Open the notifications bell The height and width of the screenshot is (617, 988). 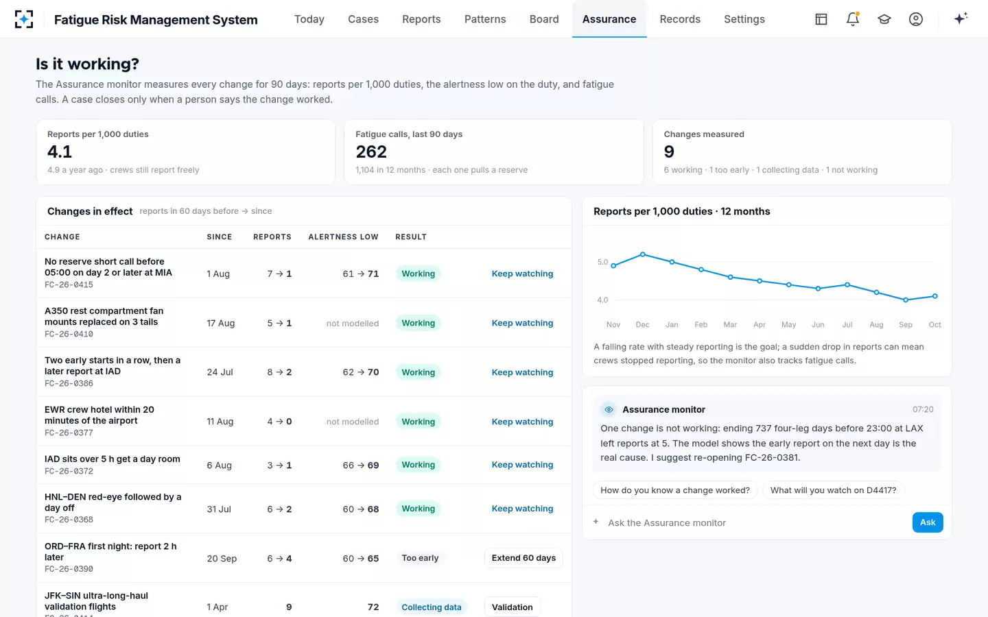coord(853,19)
